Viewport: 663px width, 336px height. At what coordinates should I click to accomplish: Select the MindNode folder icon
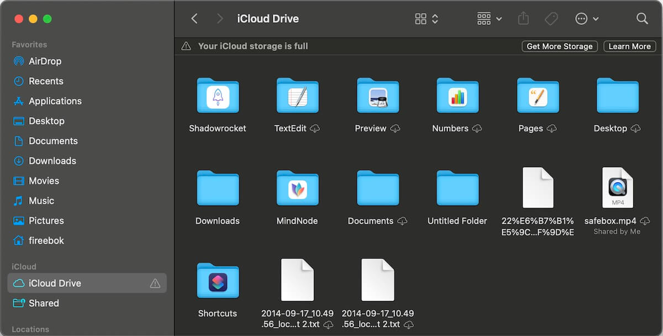coord(298,188)
